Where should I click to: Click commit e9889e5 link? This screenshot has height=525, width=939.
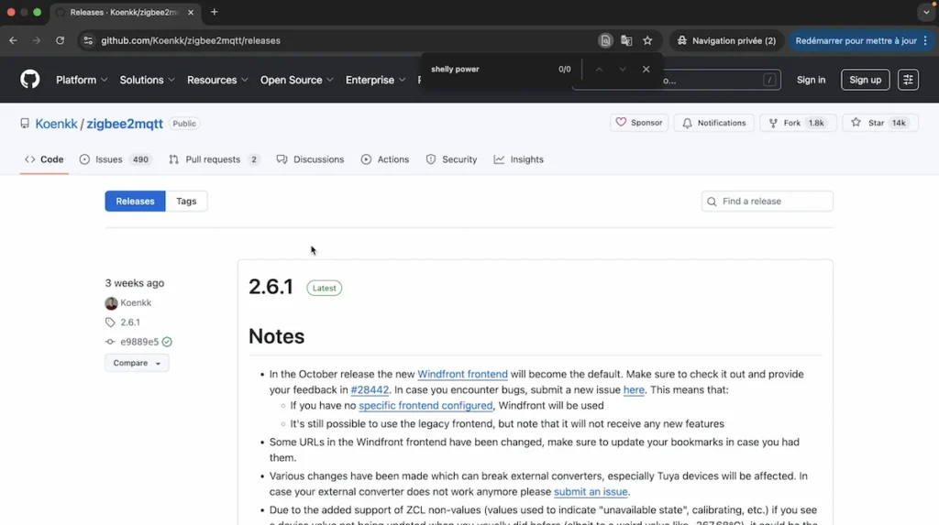click(139, 342)
